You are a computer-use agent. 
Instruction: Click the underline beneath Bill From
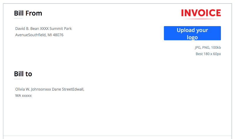18,18
